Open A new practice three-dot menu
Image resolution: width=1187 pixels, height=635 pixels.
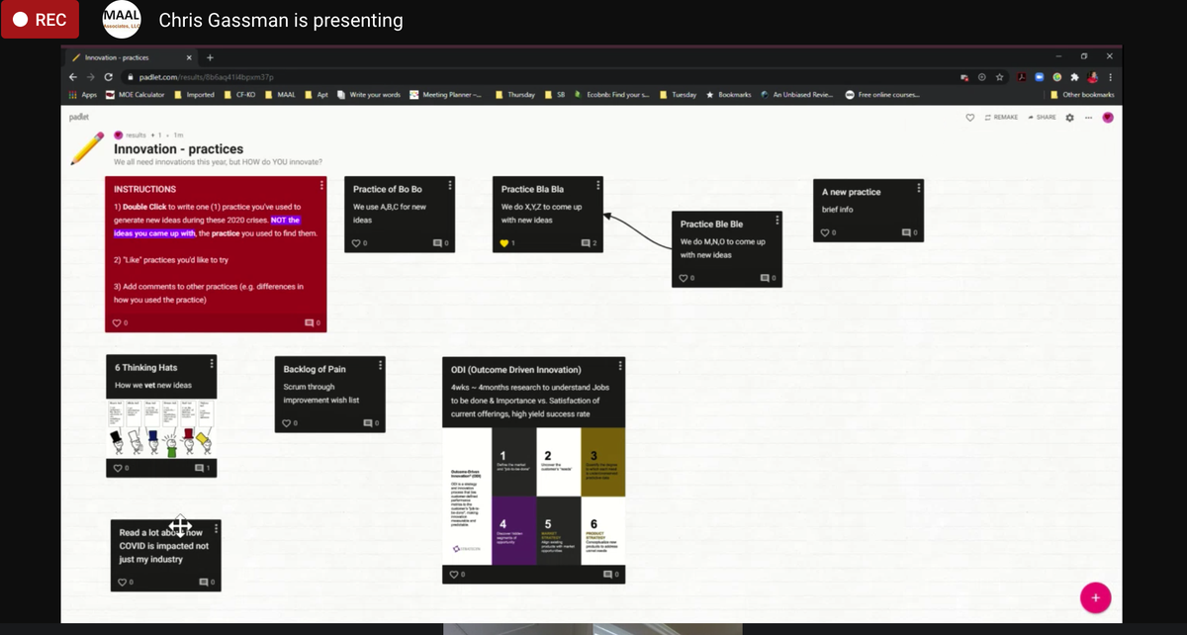920,188
